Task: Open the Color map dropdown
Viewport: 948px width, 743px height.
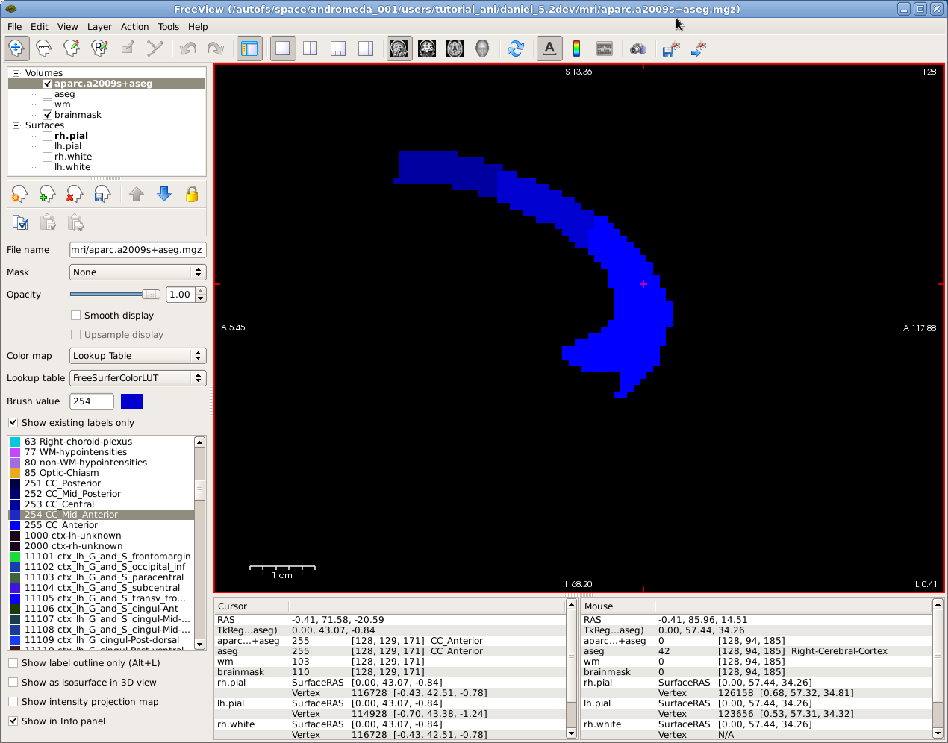Action: tap(137, 356)
